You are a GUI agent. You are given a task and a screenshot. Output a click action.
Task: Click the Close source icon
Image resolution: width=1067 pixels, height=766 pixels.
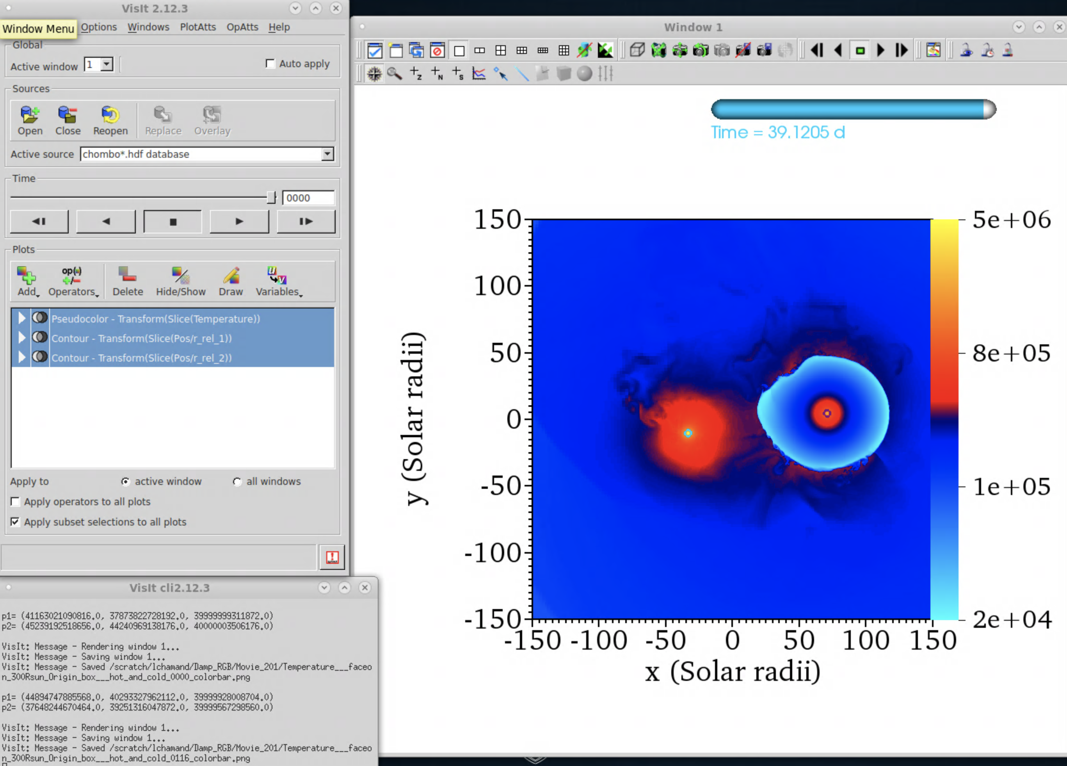point(68,121)
